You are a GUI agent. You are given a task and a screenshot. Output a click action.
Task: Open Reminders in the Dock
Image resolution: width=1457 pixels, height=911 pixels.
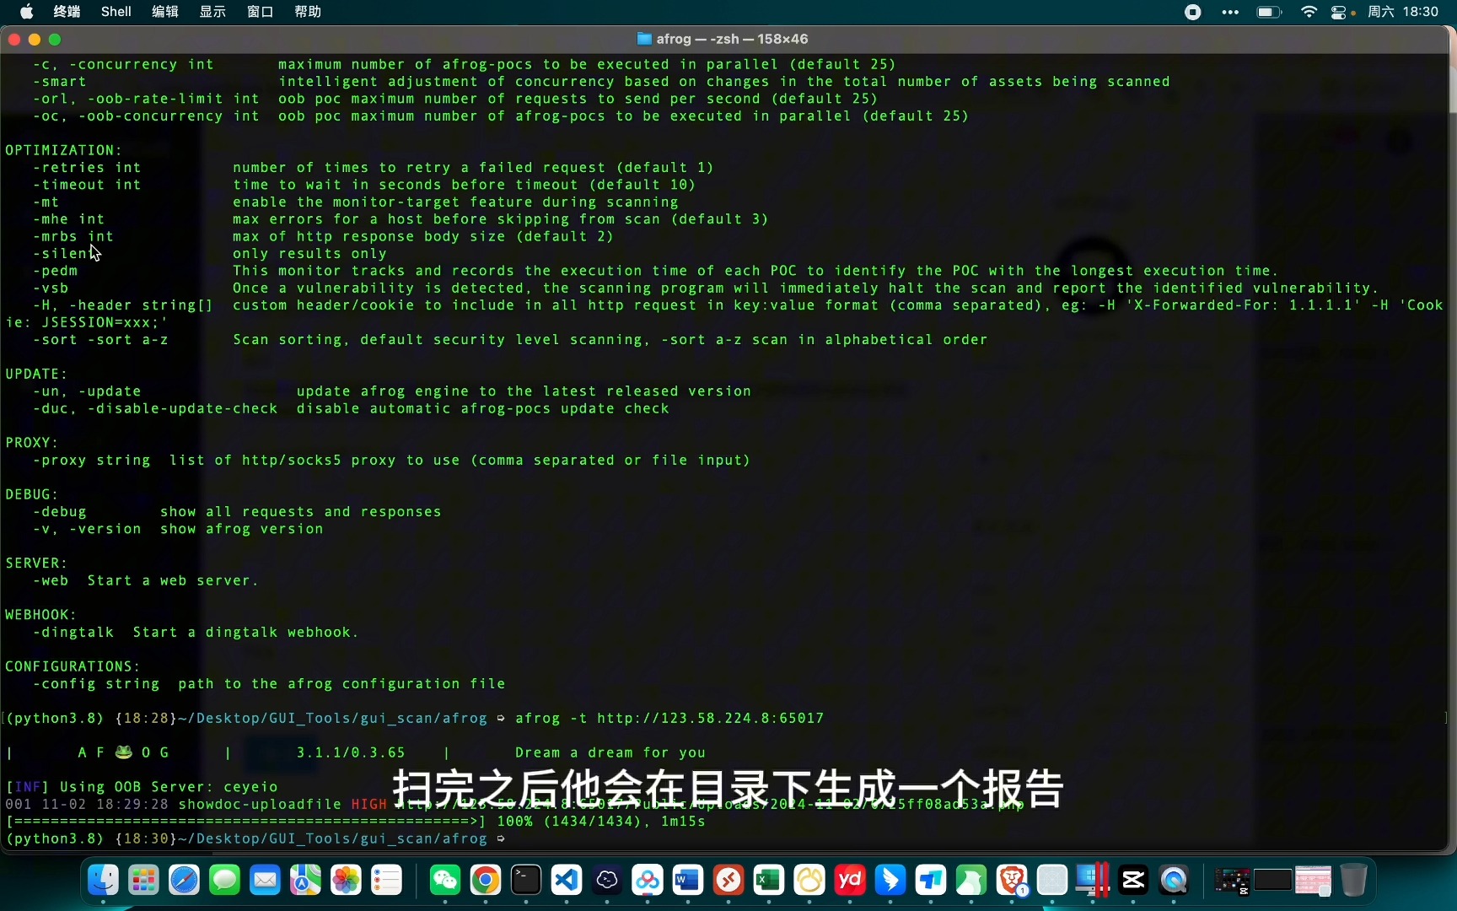[386, 881]
